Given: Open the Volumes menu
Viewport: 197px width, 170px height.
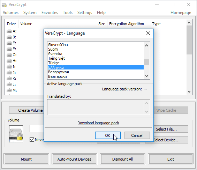Looking at the screenshot, I should tap(11, 13).
